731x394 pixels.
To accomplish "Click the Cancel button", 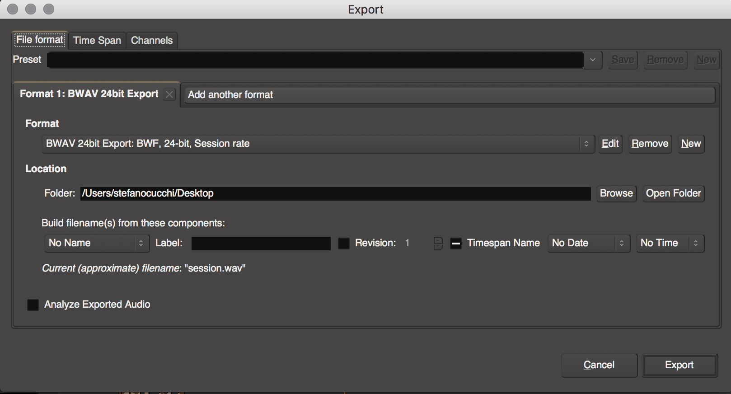I will pos(599,365).
